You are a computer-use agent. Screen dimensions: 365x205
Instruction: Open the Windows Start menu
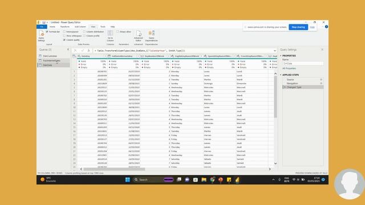pyautogui.click(x=128, y=180)
